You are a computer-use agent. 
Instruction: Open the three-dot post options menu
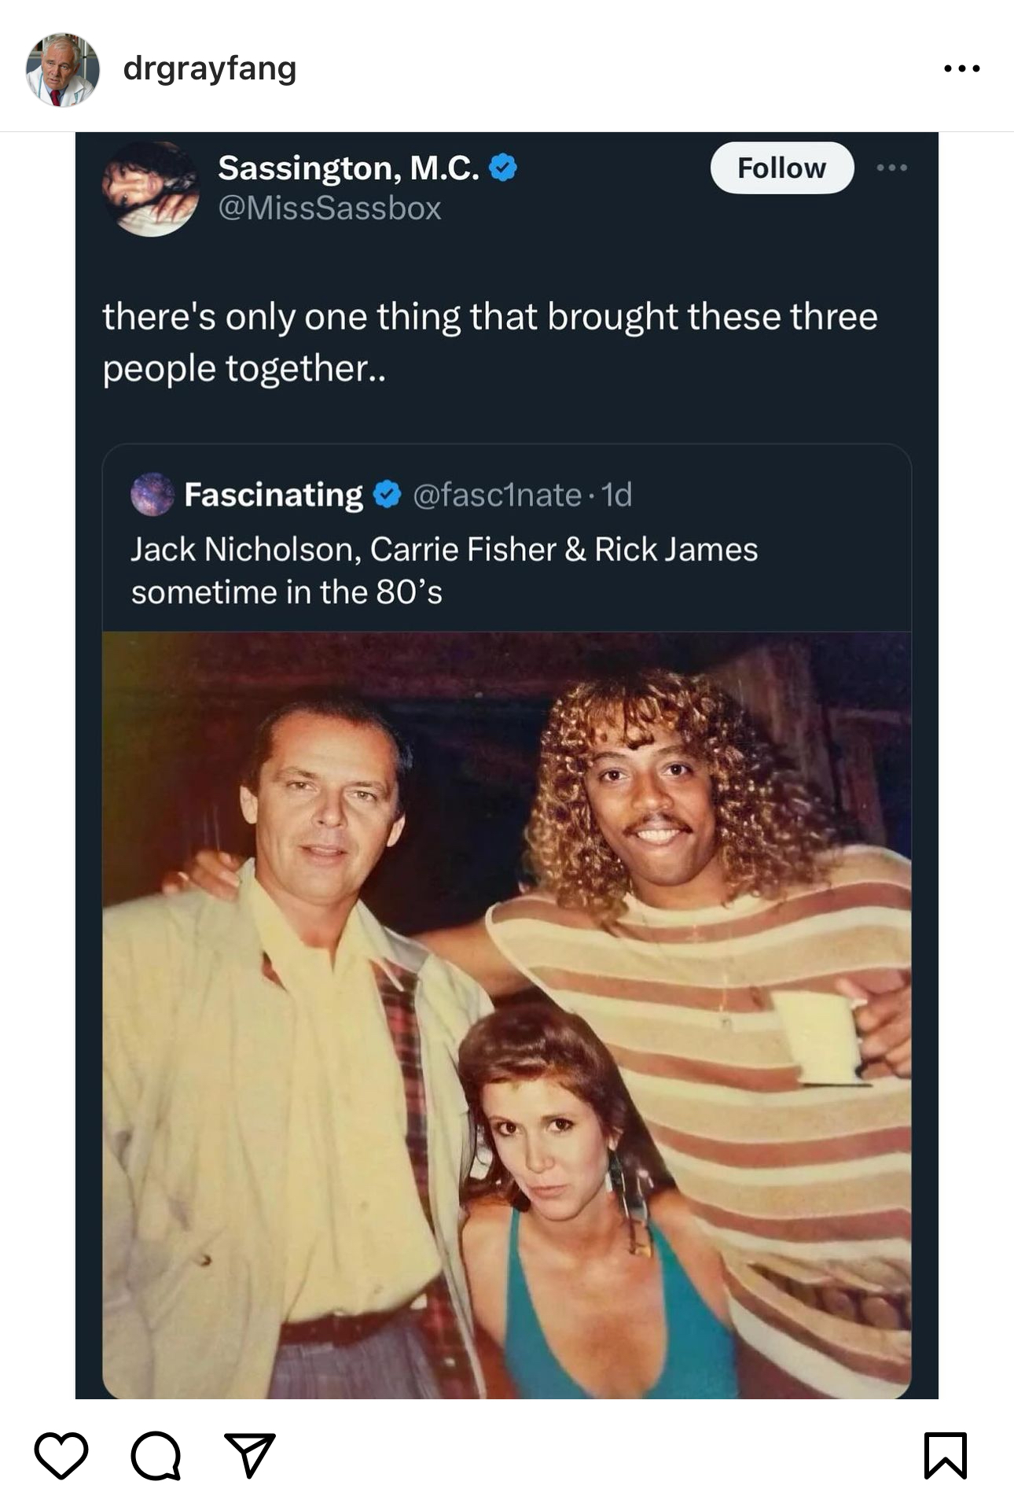[962, 69]
